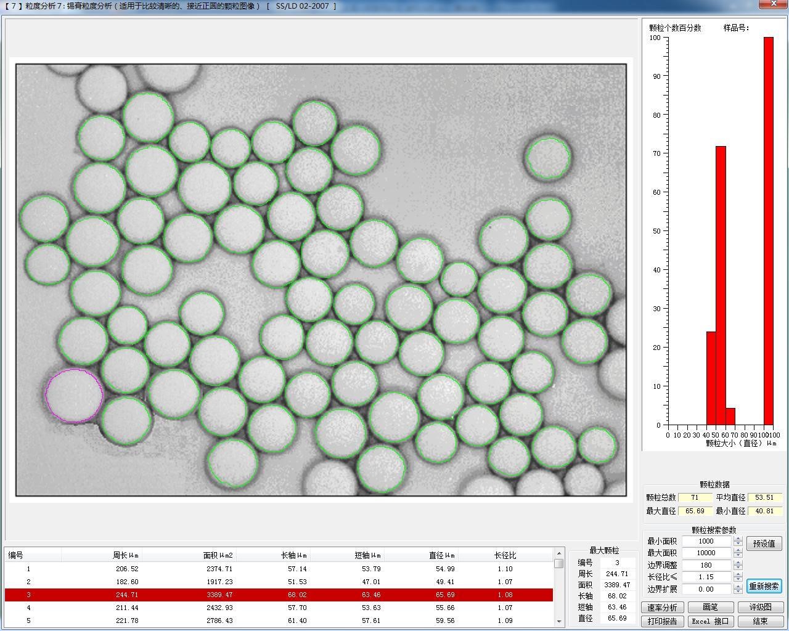
Task: Sort by the 编号 column header
Action: click(x=33, y=555)
